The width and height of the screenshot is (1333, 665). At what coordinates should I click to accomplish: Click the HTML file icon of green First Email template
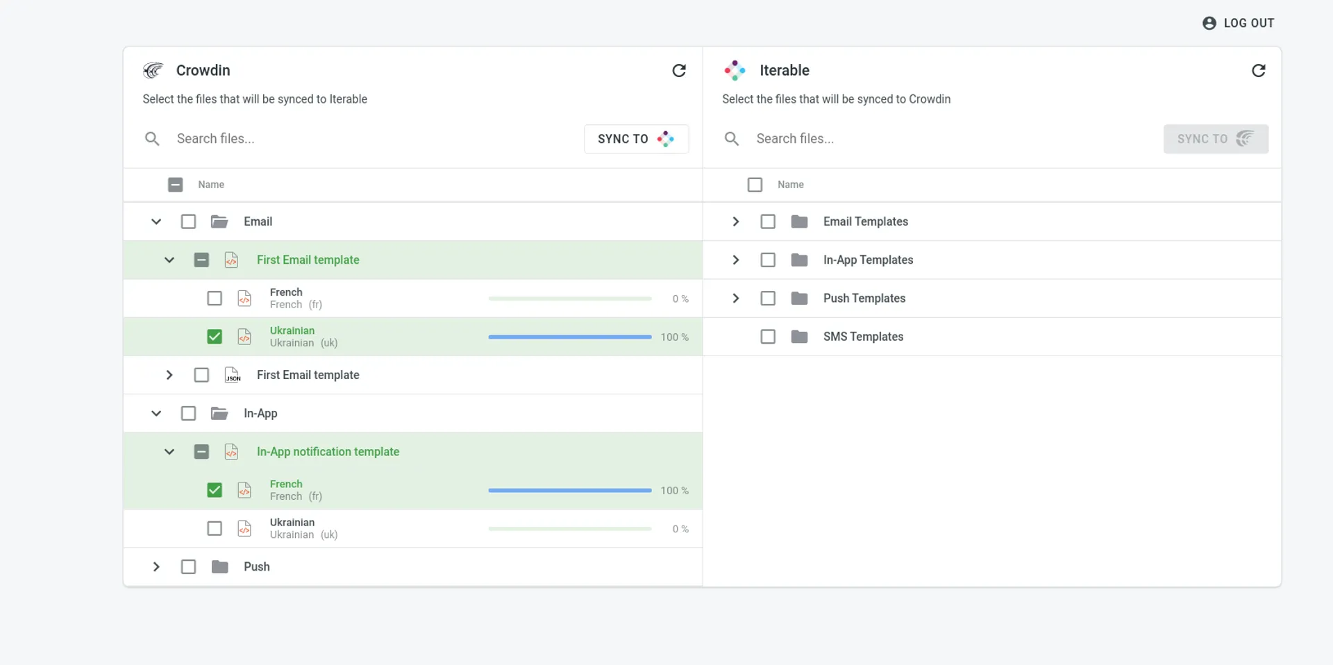click(232, 260)
